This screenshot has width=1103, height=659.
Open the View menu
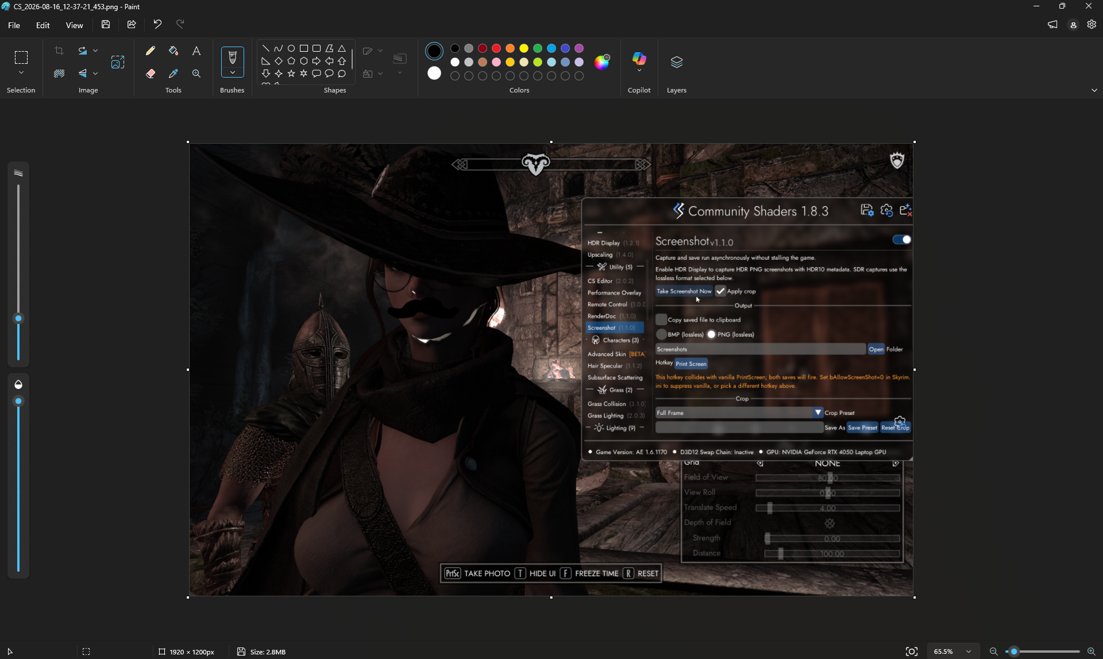[x=75, y=25]
